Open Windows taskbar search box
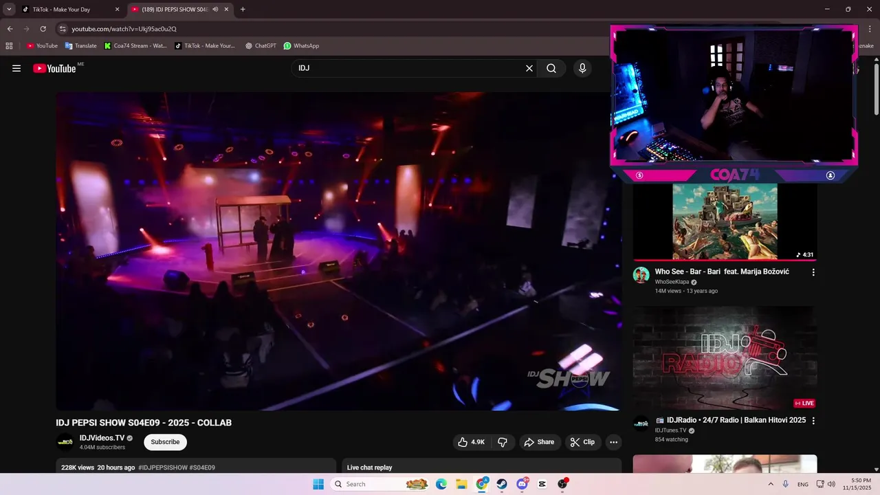Image resolution: width=880 pixels, height=495 pixels. 379,484
